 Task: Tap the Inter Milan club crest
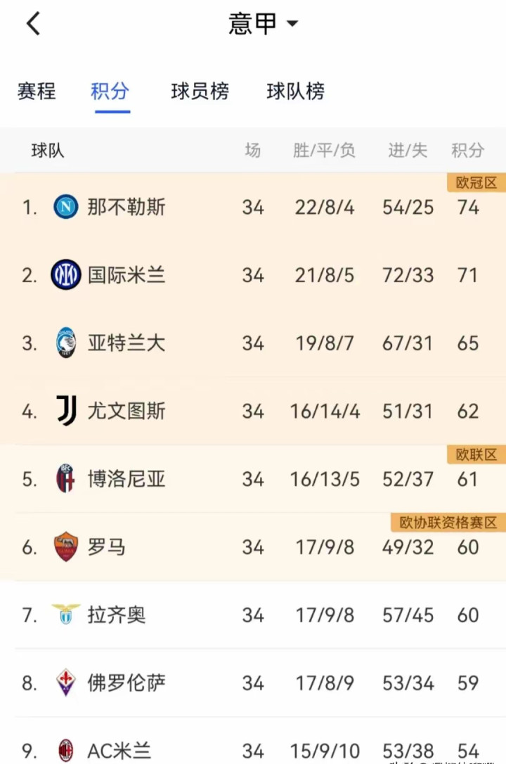click(x=65, y=275)
